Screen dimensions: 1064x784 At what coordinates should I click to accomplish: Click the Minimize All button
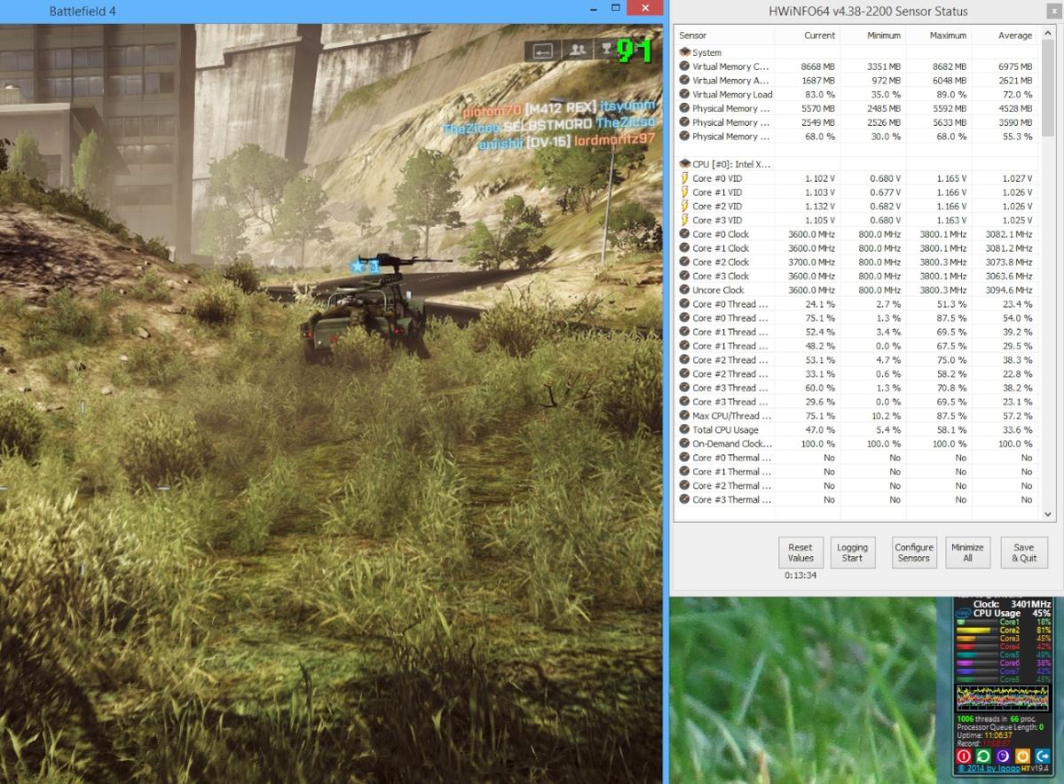coord(967,553)
